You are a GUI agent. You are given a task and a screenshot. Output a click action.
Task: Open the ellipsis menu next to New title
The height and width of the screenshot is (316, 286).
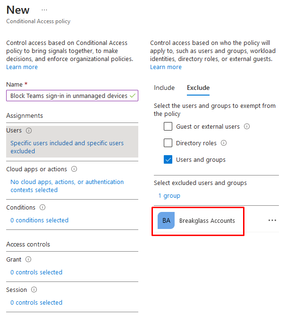click(44, 10)
